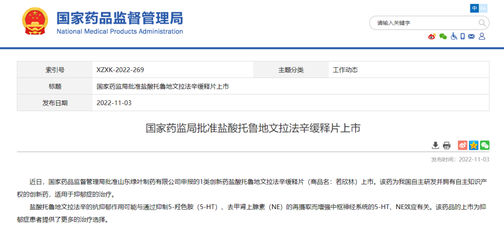Click the paragraph beginning 近日
Image resolution: width=504 pixels, height=239 pixels.
(x=253, y=188)
